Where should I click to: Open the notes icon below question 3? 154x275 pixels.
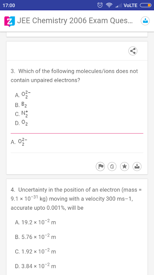click(112, 166)
